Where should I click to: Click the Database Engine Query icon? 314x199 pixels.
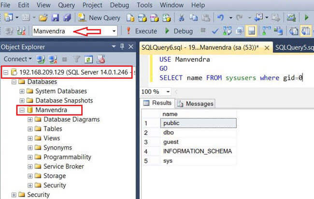point(130,18)
